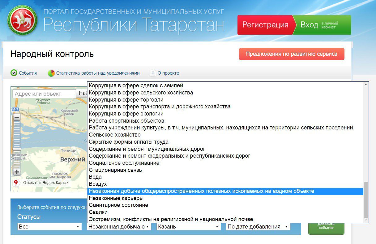Click the pie chart statistics icon
The height and width of the screenshot is (244, 376).
point(51,73)
